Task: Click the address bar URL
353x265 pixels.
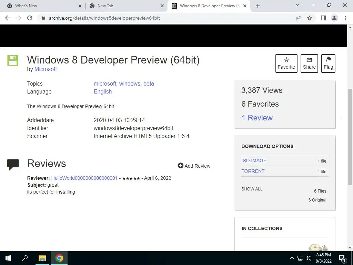Action: [104, 18]
